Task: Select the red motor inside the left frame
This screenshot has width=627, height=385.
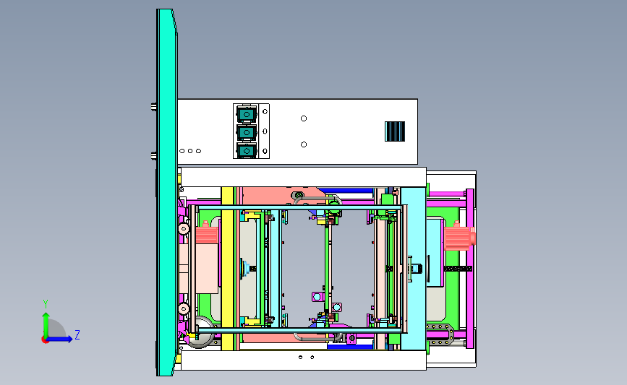Action: pyautogui.click(x=207, y=234)
